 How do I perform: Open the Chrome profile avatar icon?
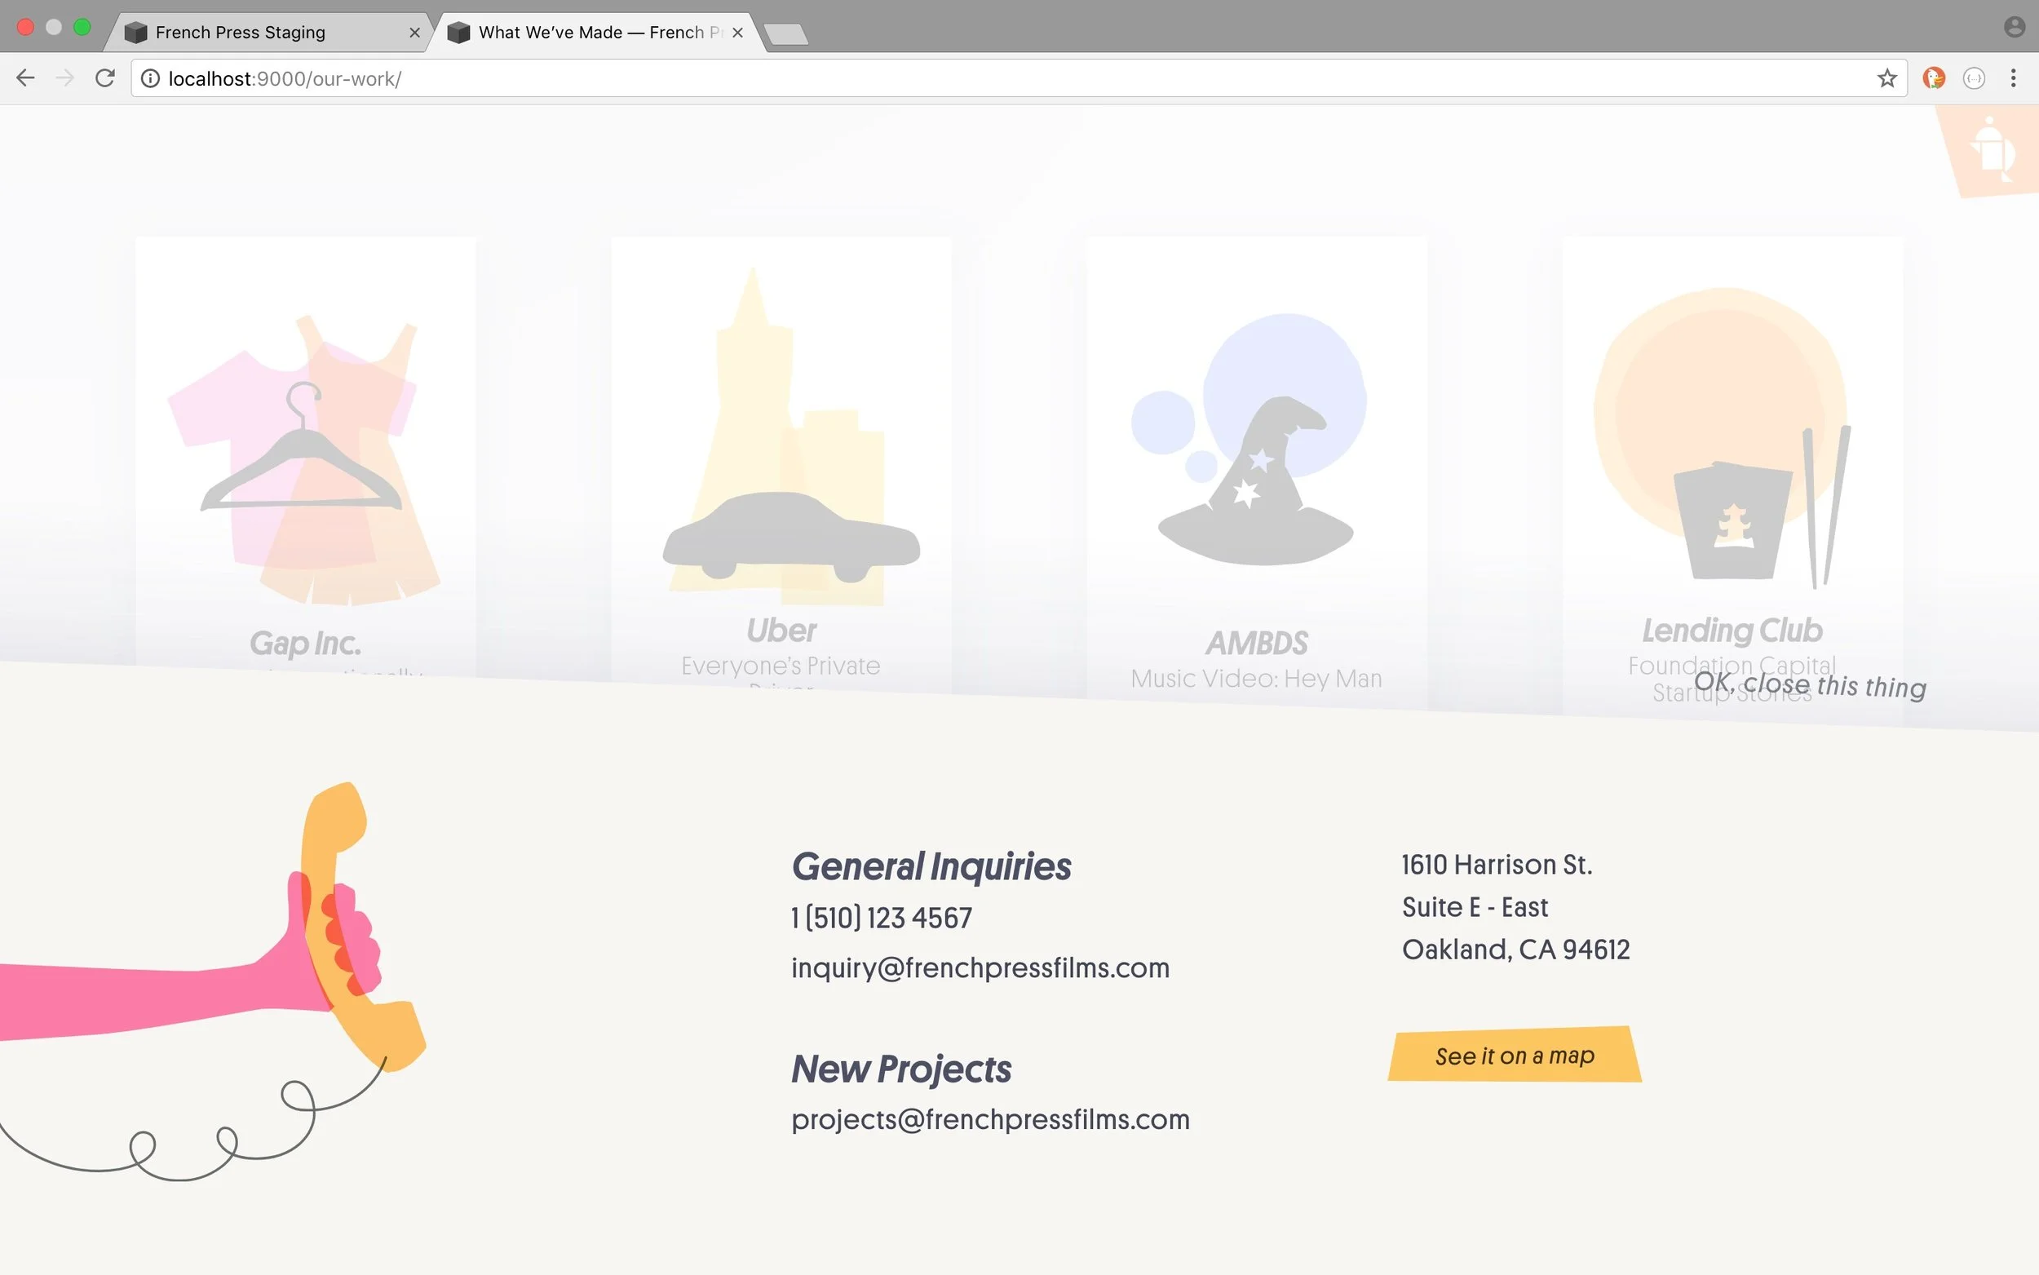pos(2014,27)
